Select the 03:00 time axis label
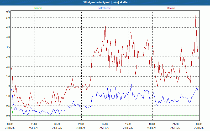 34,124
